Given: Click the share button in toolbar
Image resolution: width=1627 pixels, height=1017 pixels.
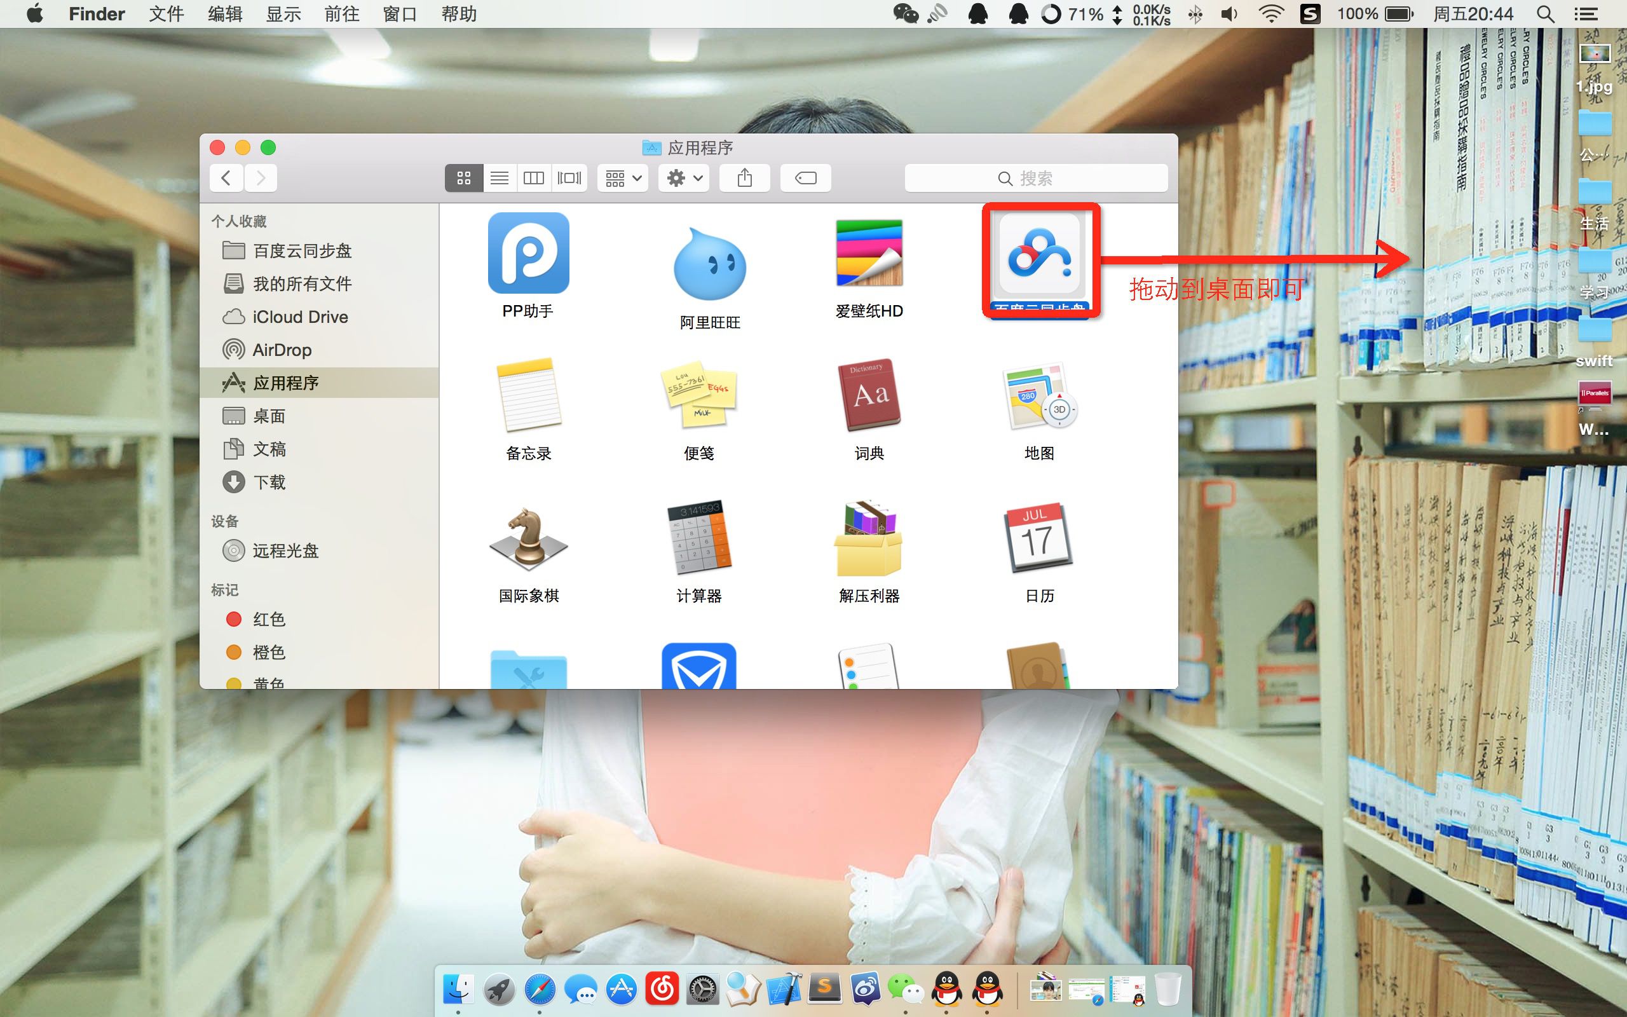Looking at the screenshot, I should [x=744, y=178].
